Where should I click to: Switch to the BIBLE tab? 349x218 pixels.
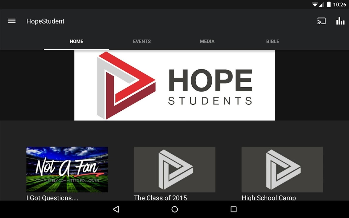273,41
